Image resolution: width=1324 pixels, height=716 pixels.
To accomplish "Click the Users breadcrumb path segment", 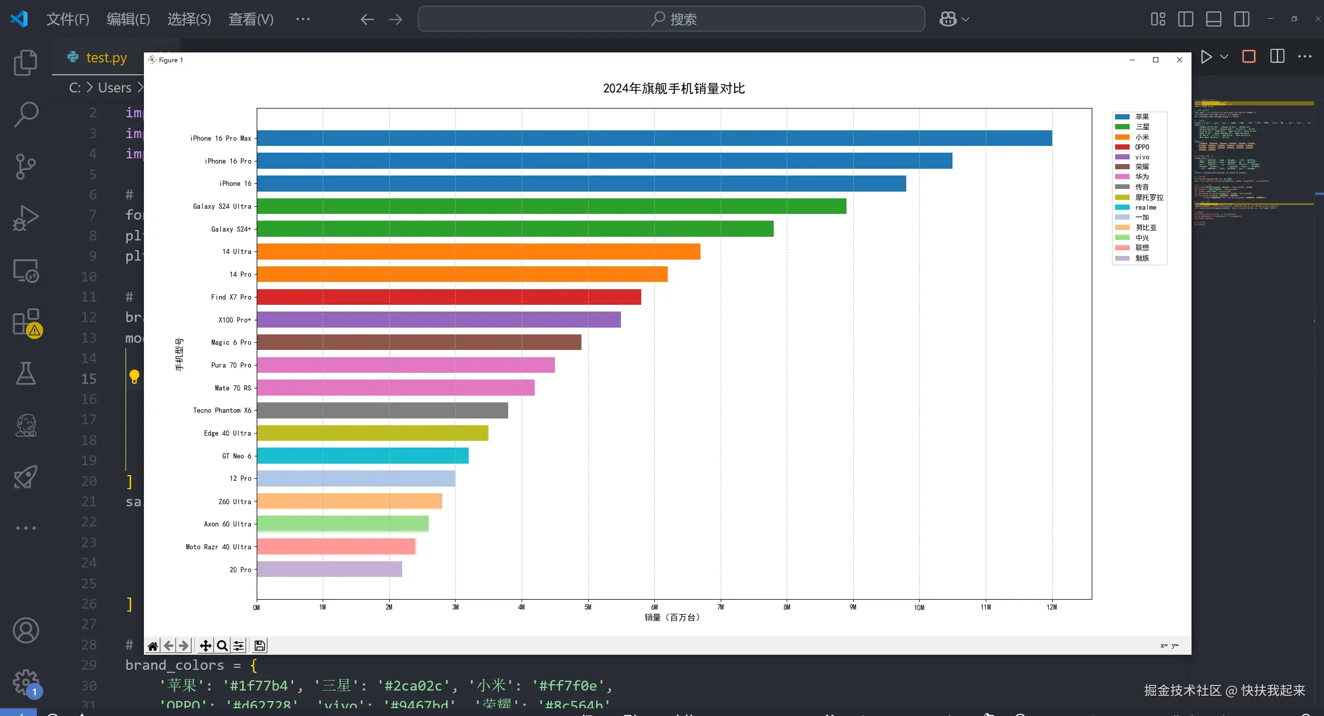I will [114, 88].
